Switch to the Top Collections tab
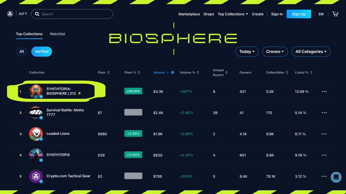The height and width of the screenshot is (194, 346). [x=29, y=34]
